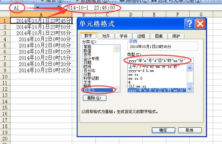Select column F header
The height and width of the screenshot is (144, 222).
(178, 14)
